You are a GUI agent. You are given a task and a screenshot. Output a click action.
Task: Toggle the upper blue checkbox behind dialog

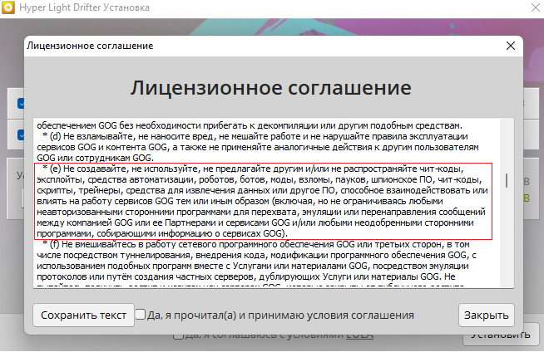pos(20,105)
